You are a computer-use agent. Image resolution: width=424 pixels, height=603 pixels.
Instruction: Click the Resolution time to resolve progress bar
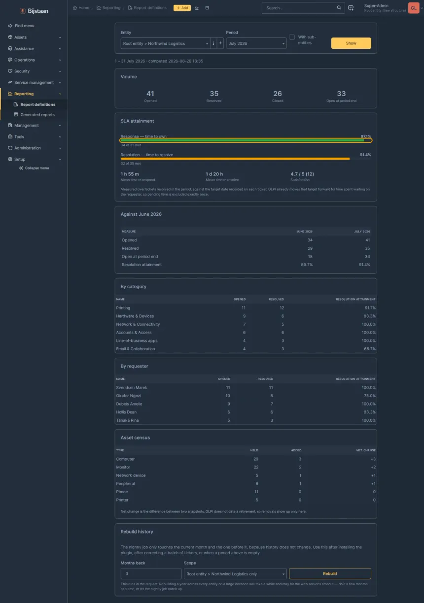(x=246, y=159)
